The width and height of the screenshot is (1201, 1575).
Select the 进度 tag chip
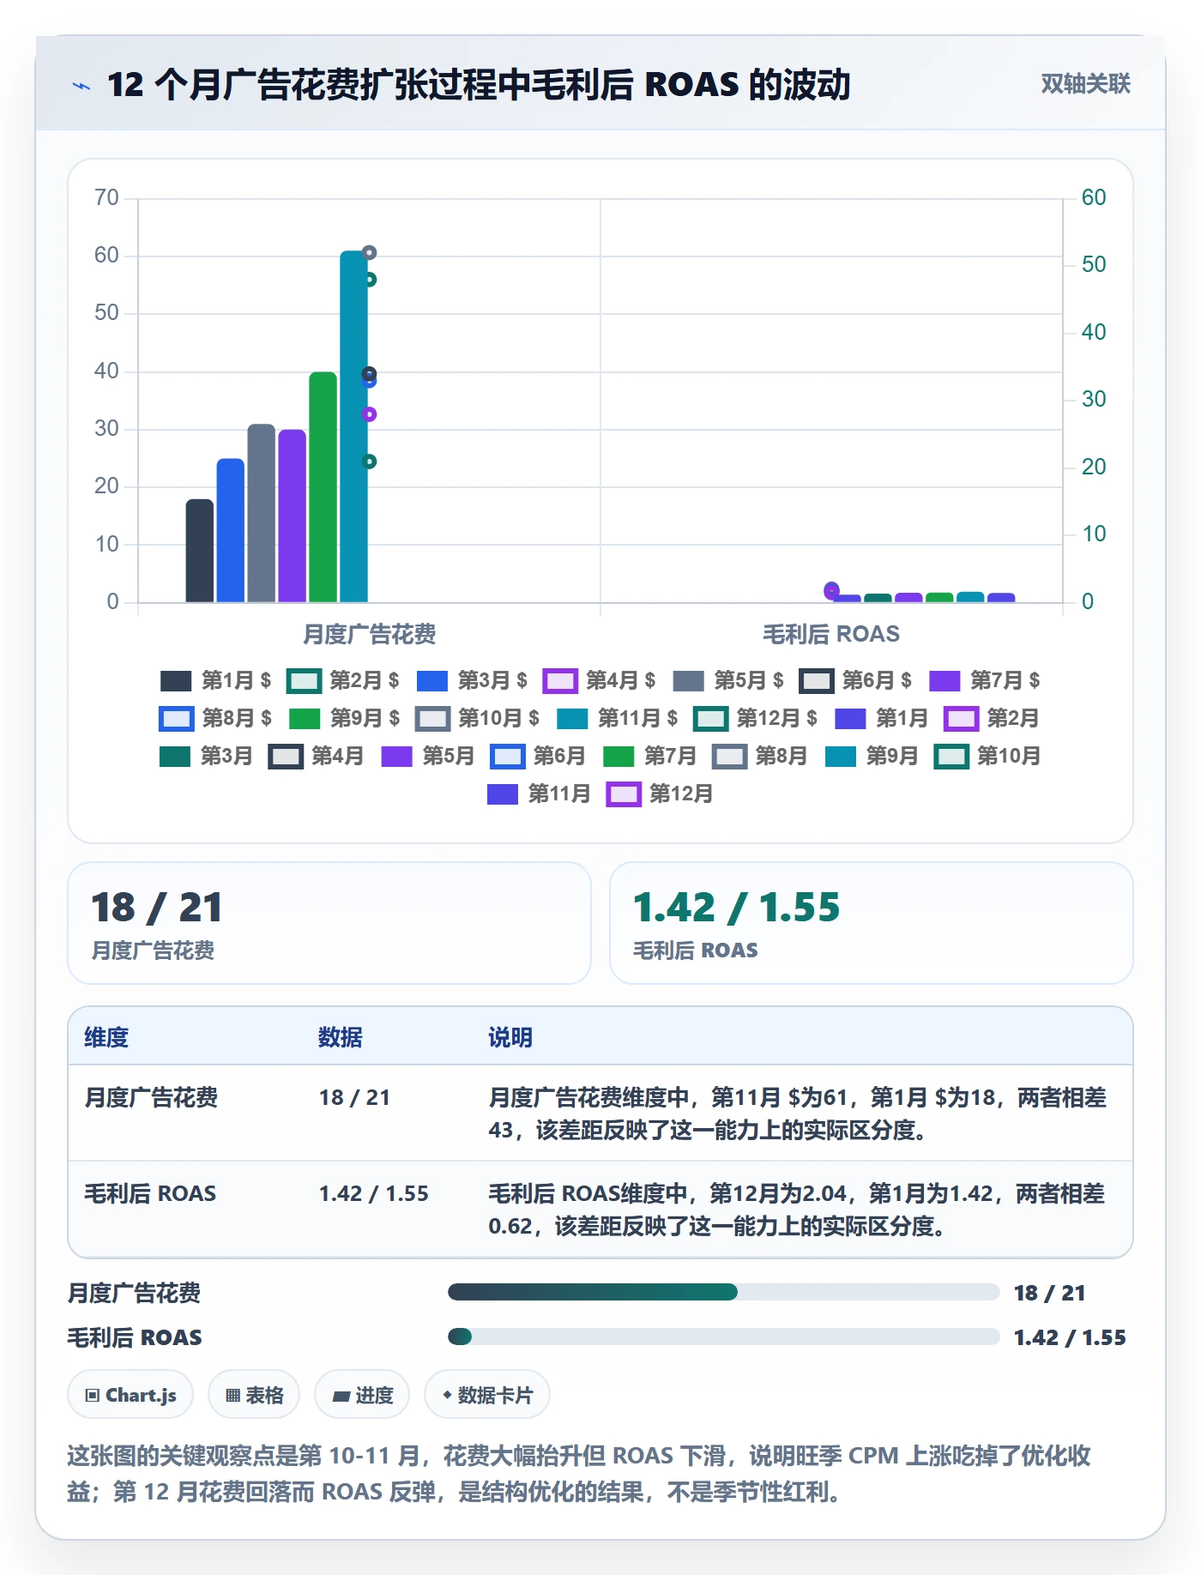point(362,1396)
